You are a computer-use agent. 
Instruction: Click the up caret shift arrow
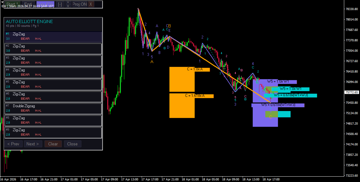[68, 2]
